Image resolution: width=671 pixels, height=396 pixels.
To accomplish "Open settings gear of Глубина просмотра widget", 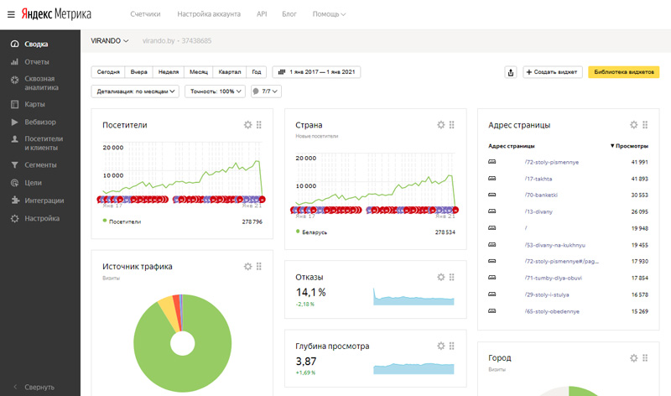I will [x=441, y=346].
